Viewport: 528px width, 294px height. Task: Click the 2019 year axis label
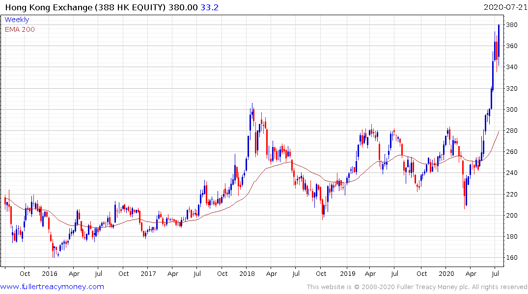[x=348, y=273]
